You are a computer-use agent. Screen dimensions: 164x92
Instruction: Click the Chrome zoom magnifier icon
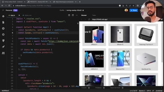pyautogui.click(x=127, y=6)
